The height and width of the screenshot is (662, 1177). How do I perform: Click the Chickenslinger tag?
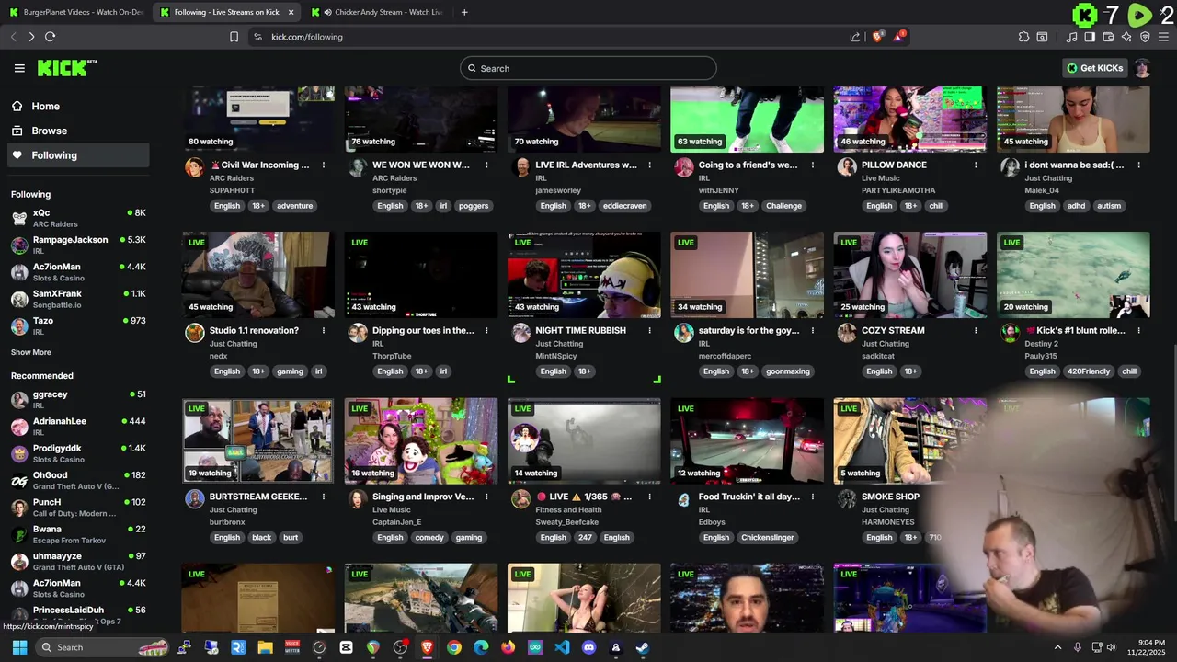767,537
